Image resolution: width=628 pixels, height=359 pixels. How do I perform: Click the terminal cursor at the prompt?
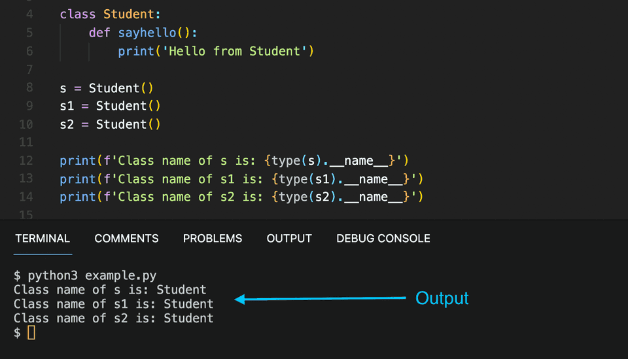click(x=31, y=333)
